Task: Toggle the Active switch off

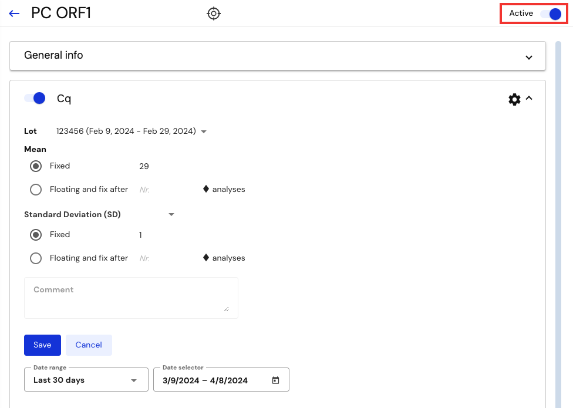Action: point(551,14)
